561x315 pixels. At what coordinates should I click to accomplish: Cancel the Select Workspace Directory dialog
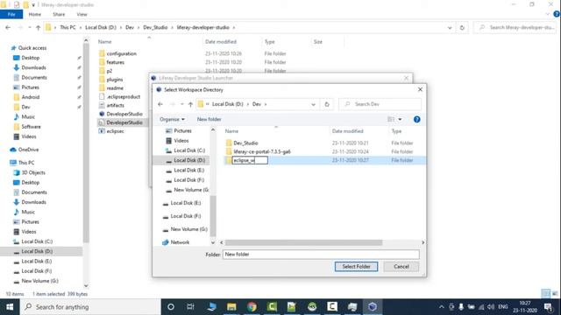tap(401, 266)
